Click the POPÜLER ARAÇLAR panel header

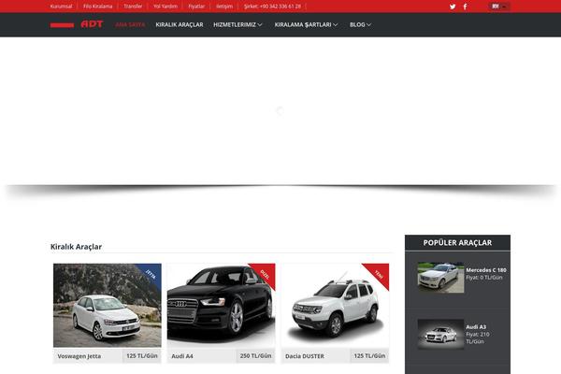click(457, 243)
